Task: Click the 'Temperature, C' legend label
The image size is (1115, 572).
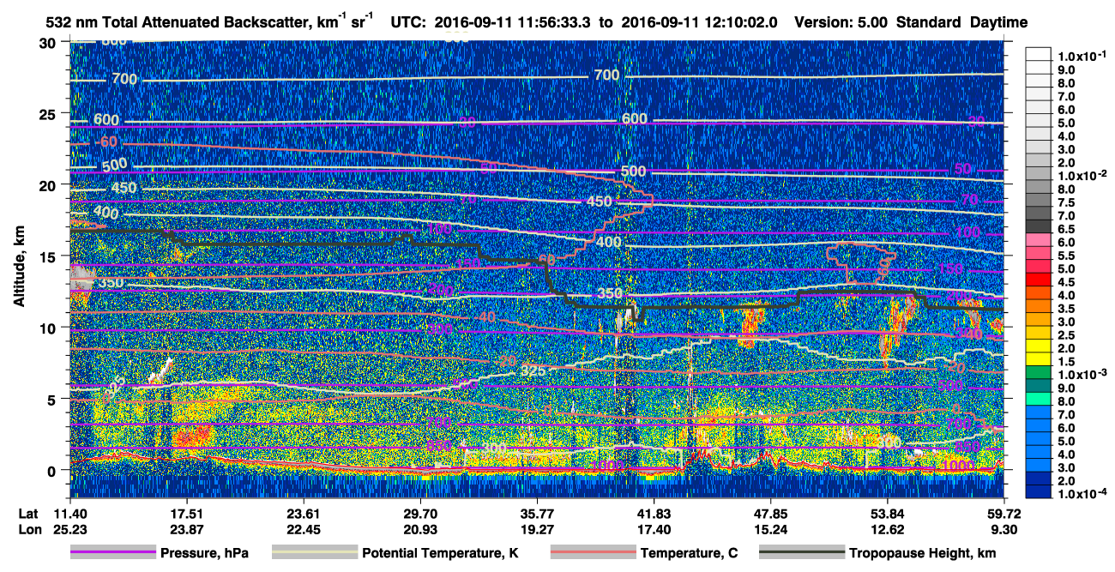Action: 689,553
